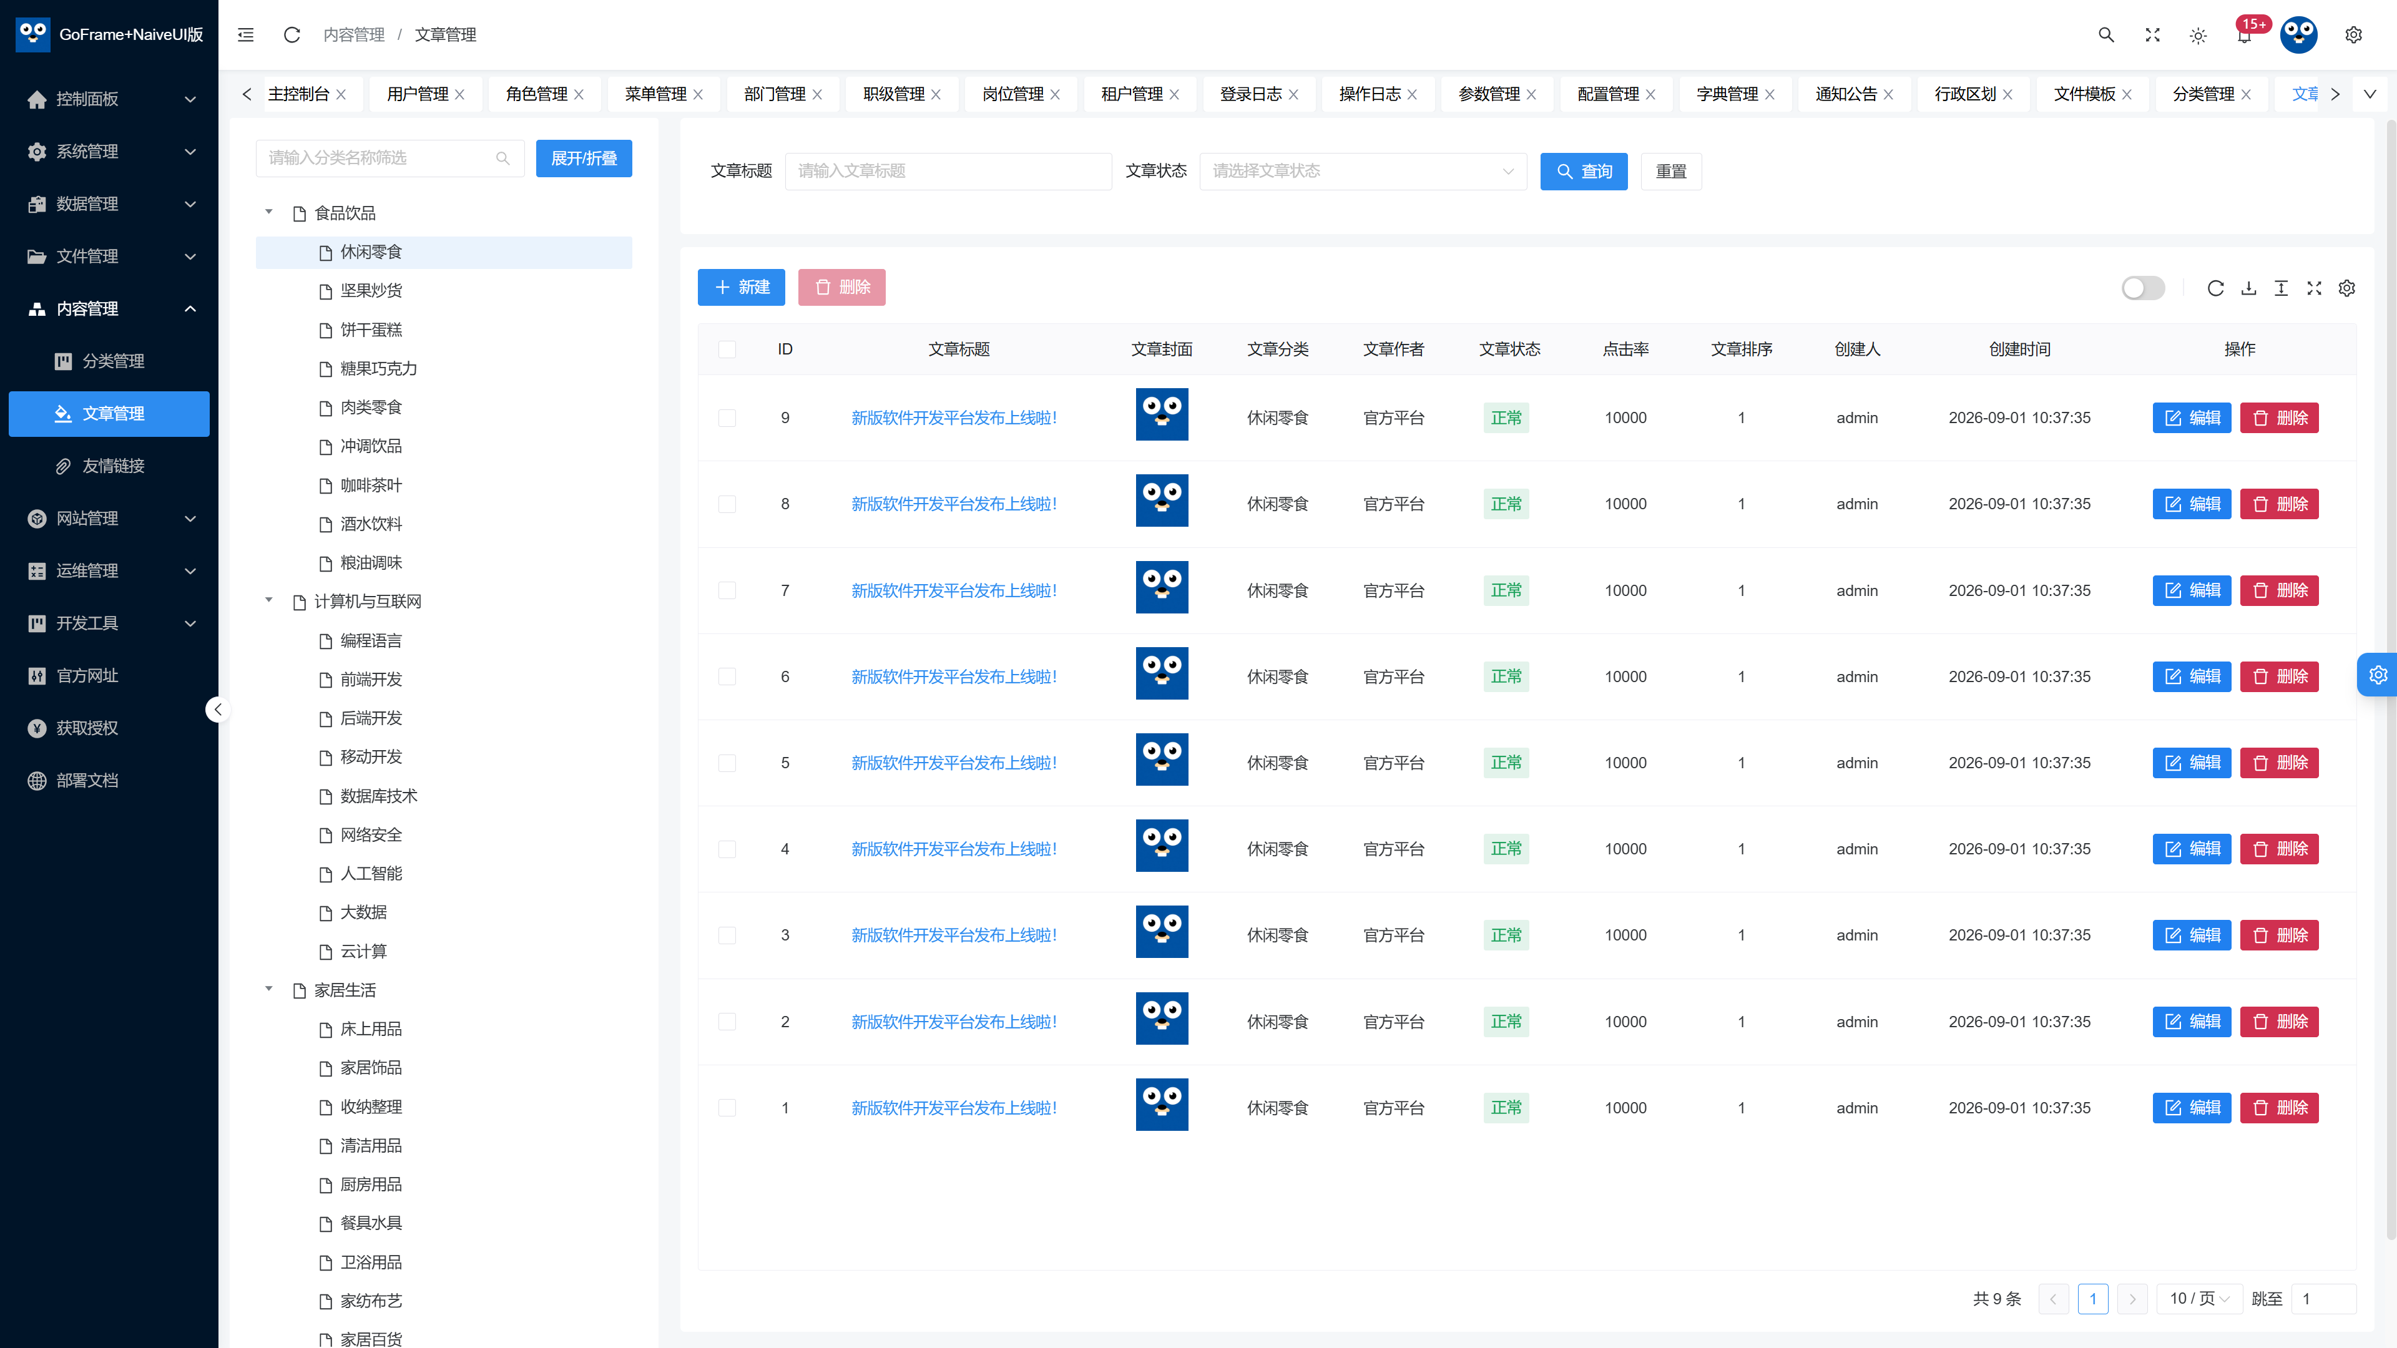Expand the 系统管理 sidebar menu
Image resolution: width=2397 pixels, height=1348 pixels.
click(x=109, y=152)
